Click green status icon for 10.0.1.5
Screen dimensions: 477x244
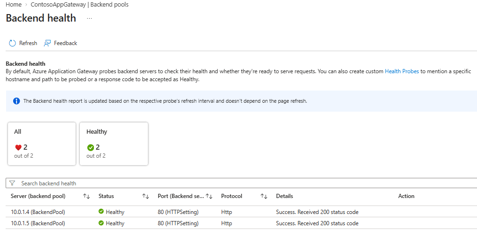[x=101, y=223]
